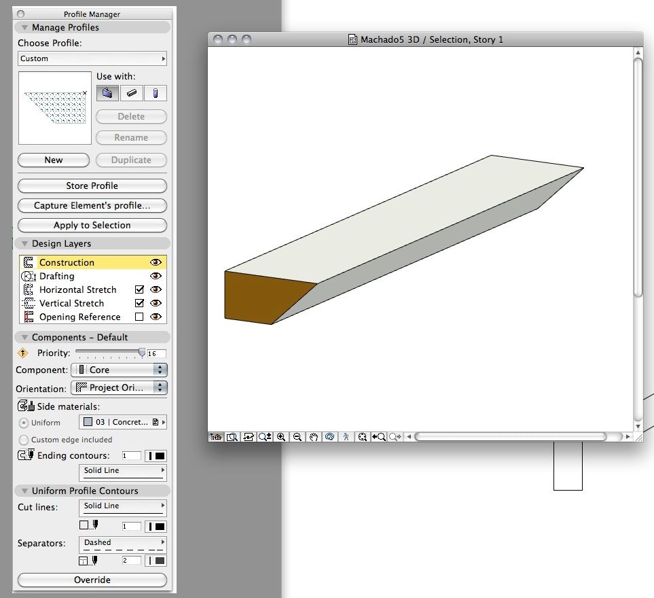Toggle Construction layer visibility eye
Image resolution: width=654 pixels, height=598 pixels.
156,262
